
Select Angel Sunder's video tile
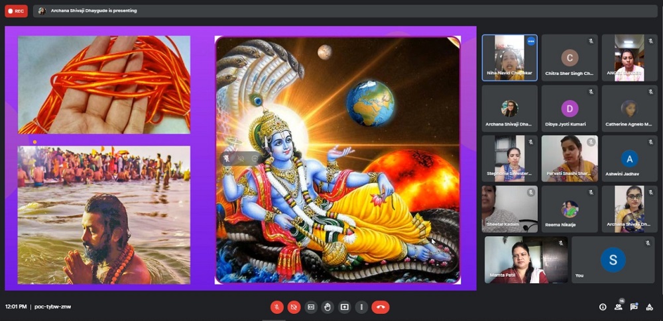coord(630,58)
